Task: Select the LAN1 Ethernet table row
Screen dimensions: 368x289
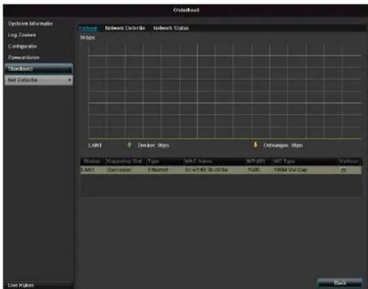Action: point(221,170)
